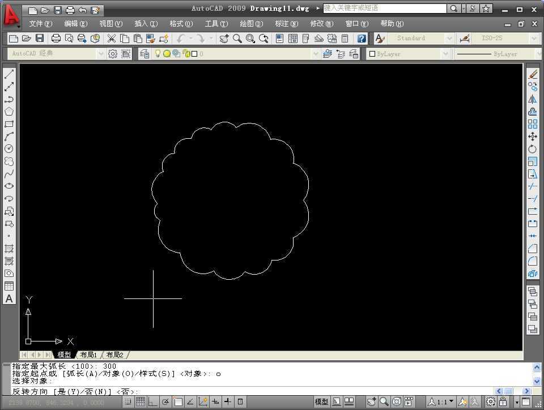Select the Chamfer modify tool

tap(533, 249)
